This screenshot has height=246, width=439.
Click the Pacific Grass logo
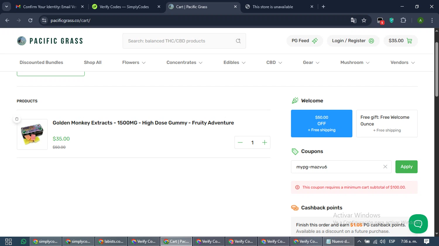point(50,41)
